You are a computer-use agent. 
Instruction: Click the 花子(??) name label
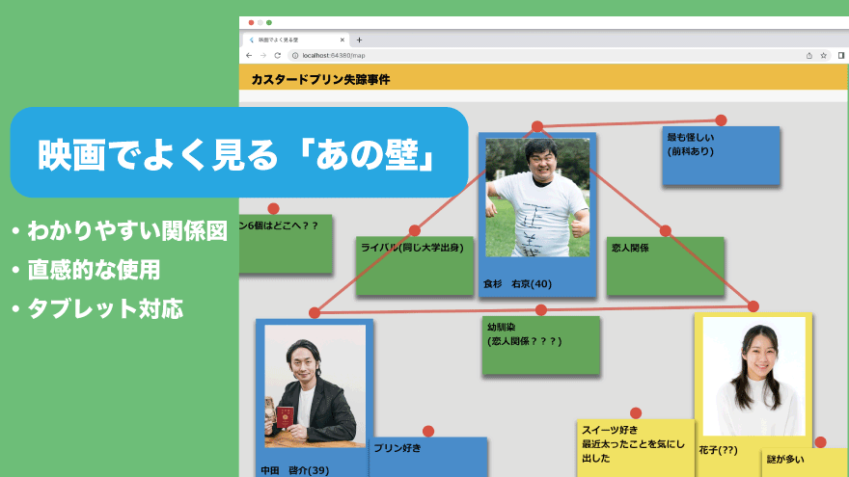pyautogui.click(x=718, y=450)
